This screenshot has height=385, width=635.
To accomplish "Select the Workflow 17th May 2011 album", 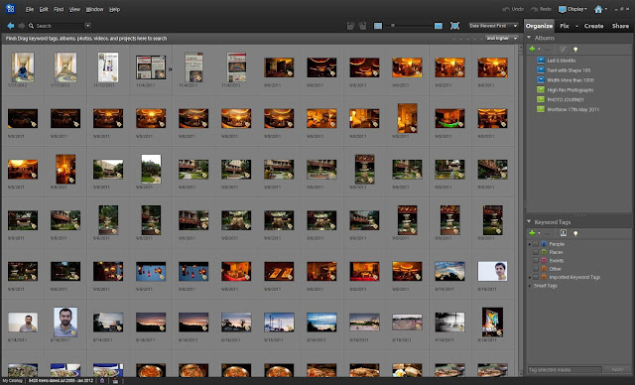I will pyautogui.click(x=573, y=109).
